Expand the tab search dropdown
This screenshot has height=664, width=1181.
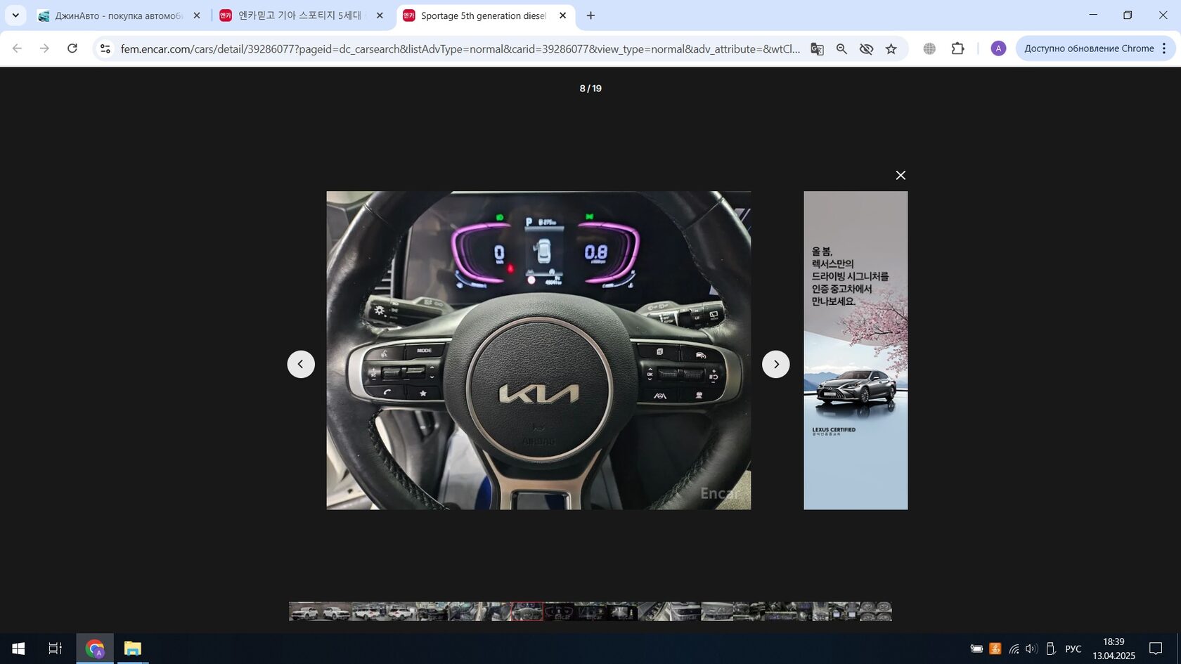pos(15,15)
